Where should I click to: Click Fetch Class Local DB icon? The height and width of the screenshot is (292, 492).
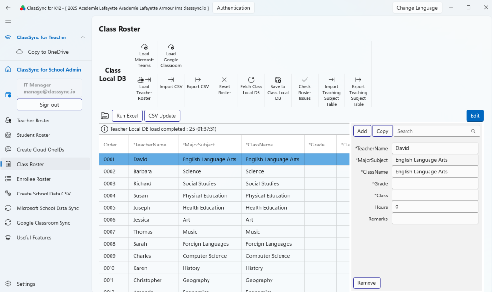pos(251,80)
